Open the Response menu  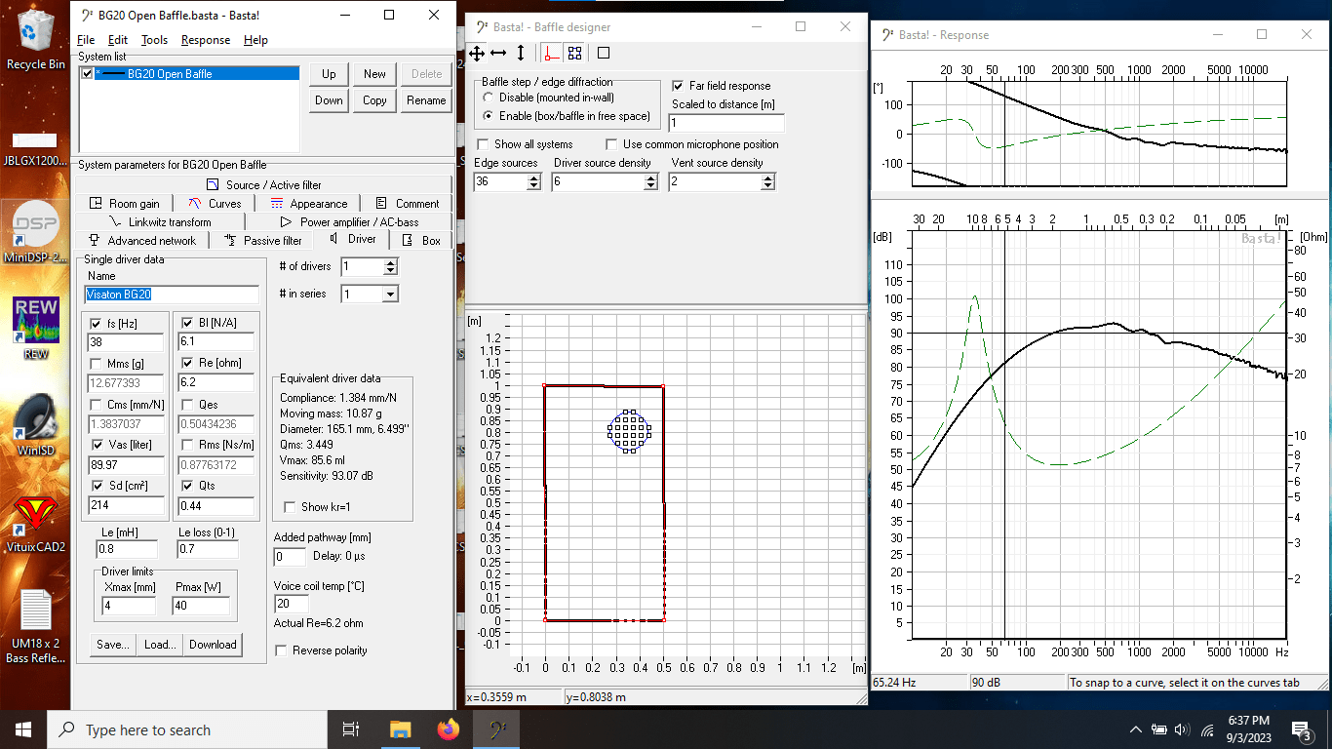[206, 40]
